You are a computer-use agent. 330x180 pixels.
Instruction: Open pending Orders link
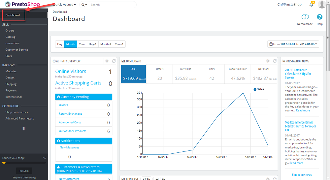pyautogui.click(x=63, y=105)
